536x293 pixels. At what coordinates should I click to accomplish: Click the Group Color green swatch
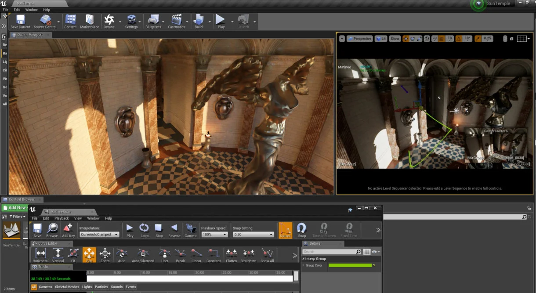click(x=350, y=265)
